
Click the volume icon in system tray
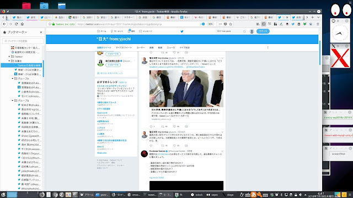coord(300,195)
